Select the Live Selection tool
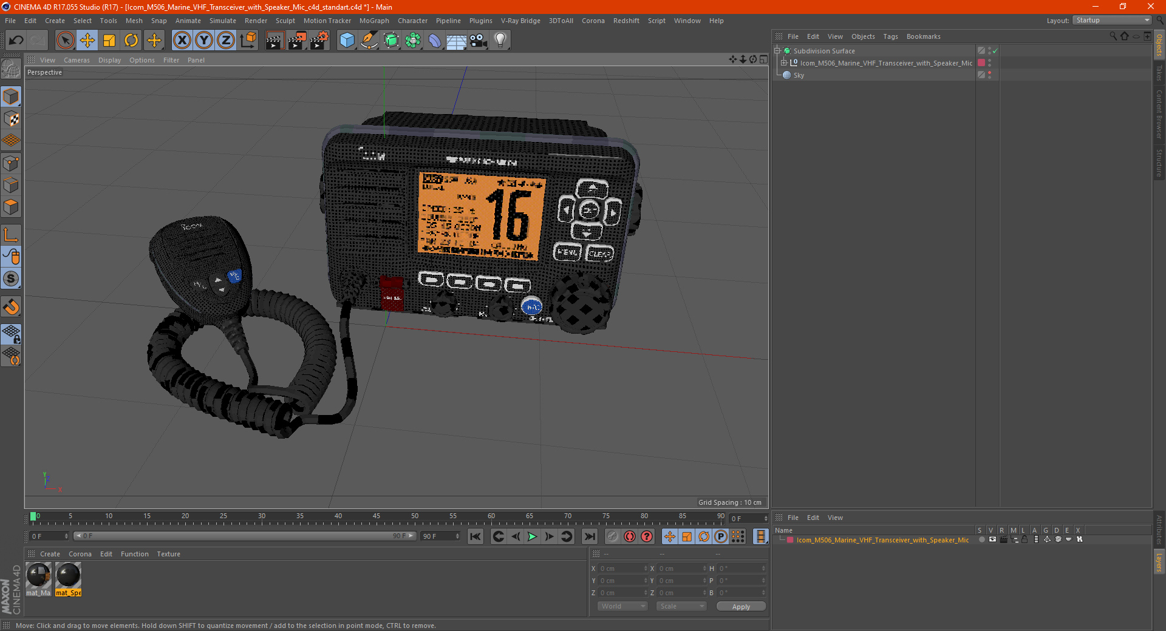Image resolution: width=1166 pixels, height=631 pixels. coord(65,41)
